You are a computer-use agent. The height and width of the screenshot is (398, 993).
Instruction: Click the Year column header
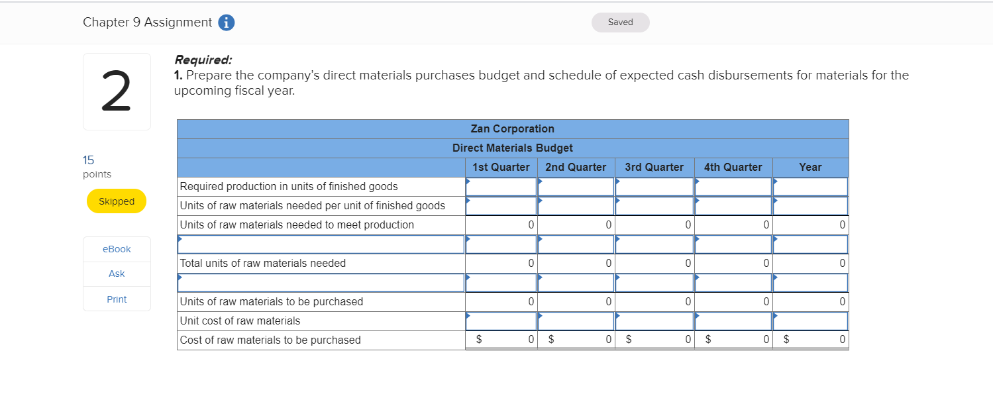click(x=810, y=168)
